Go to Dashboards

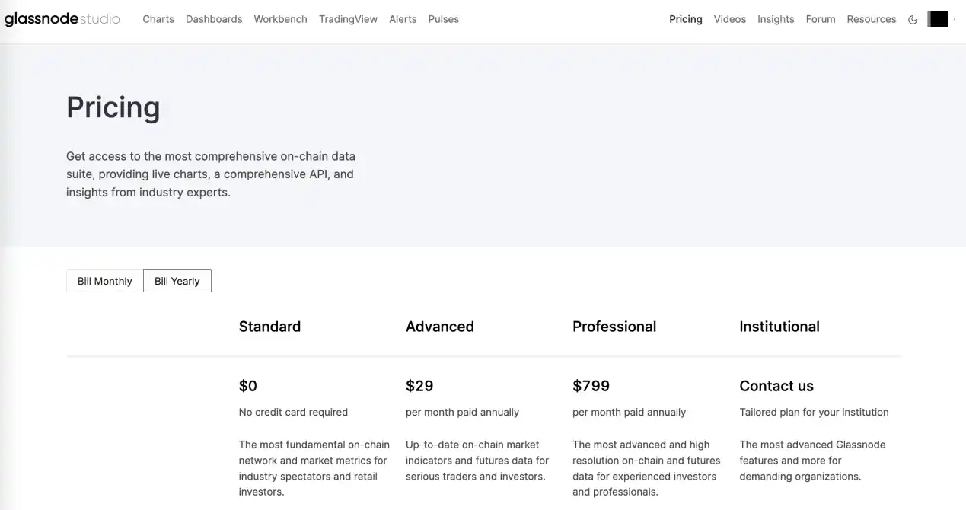(x=214, y=19)
